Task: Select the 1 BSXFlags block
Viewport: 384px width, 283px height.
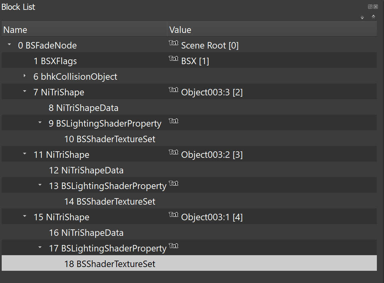Action: (55, 61)
